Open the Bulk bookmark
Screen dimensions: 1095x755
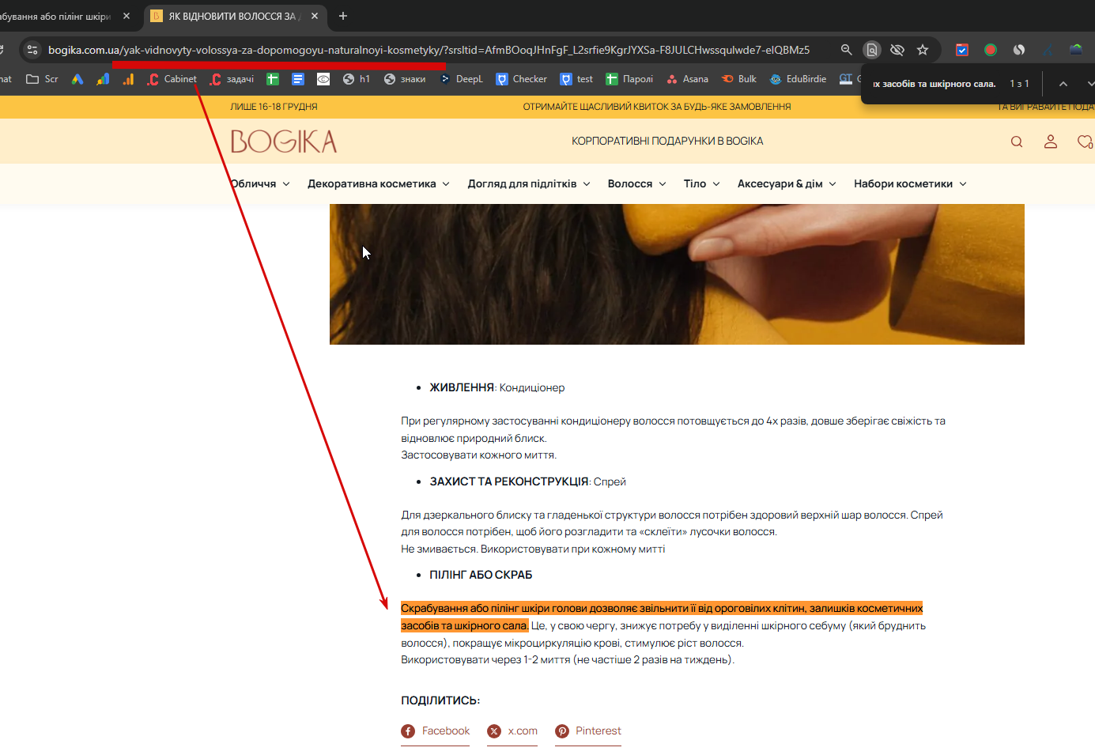point(739,79)
